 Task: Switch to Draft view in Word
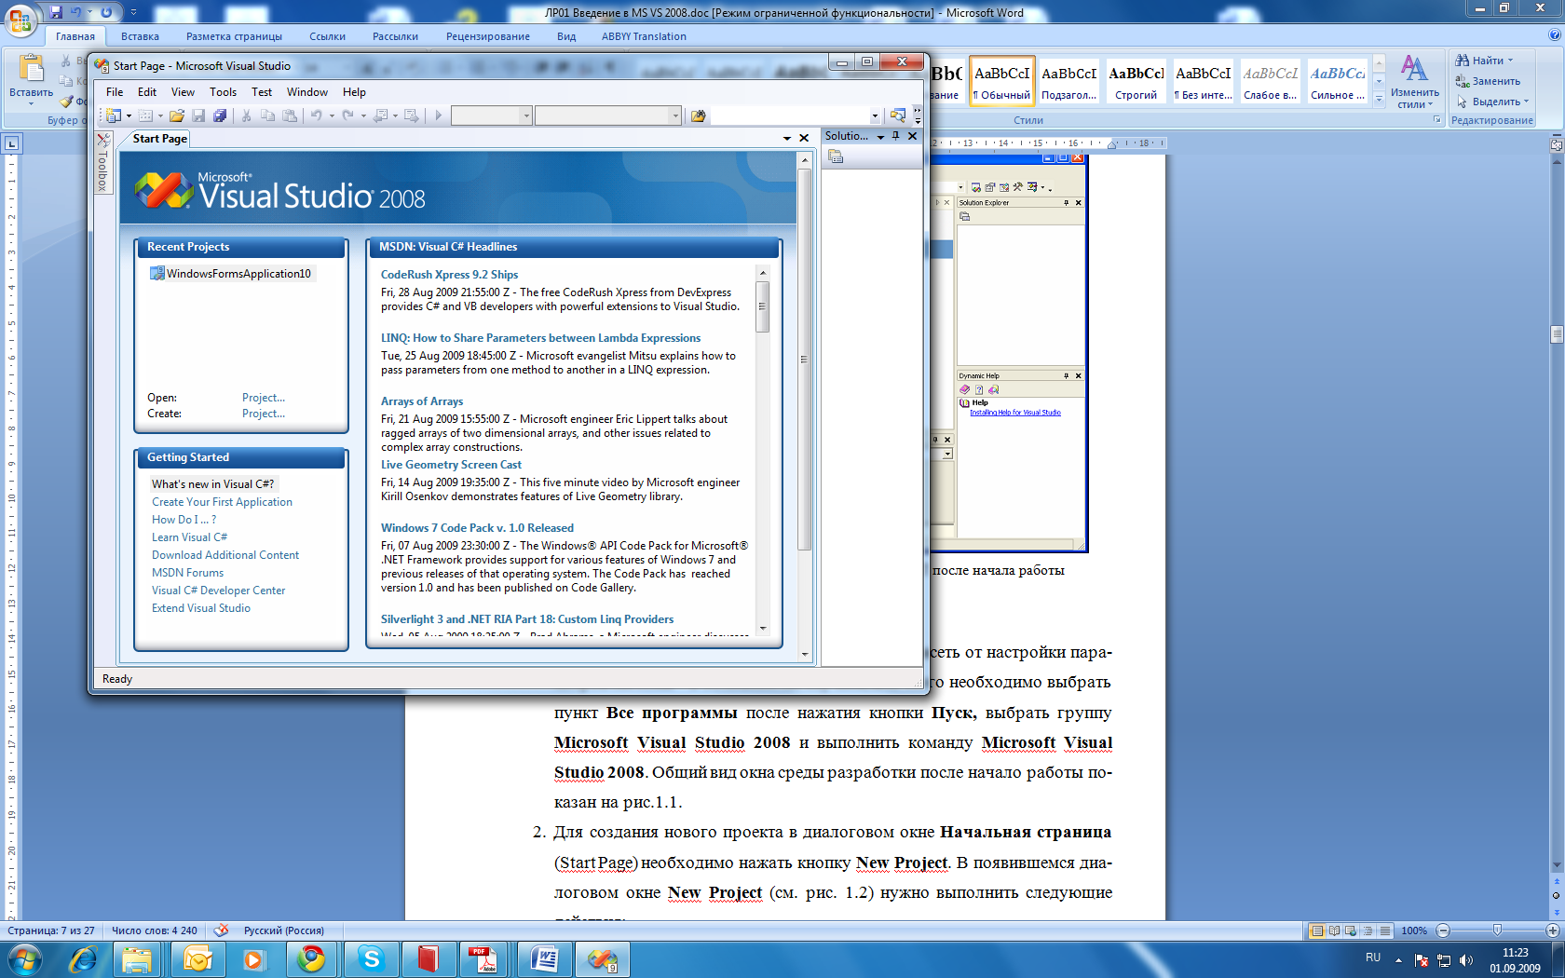pyautogui.click(x=1385, y=930)
